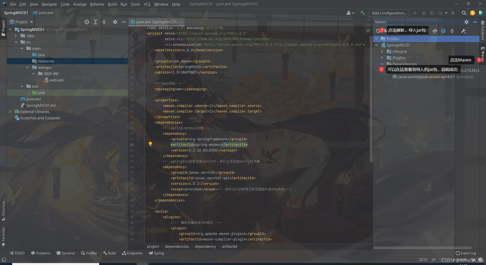486x265 pixels.
Task: Open the Problems tool window button
Action: click(x=41, y=253)
